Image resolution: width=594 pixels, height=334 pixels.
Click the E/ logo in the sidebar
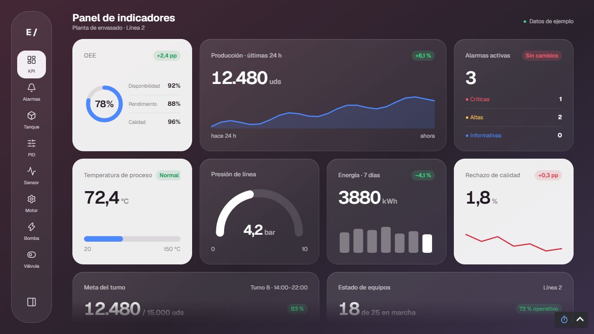(x=32, y=32)
